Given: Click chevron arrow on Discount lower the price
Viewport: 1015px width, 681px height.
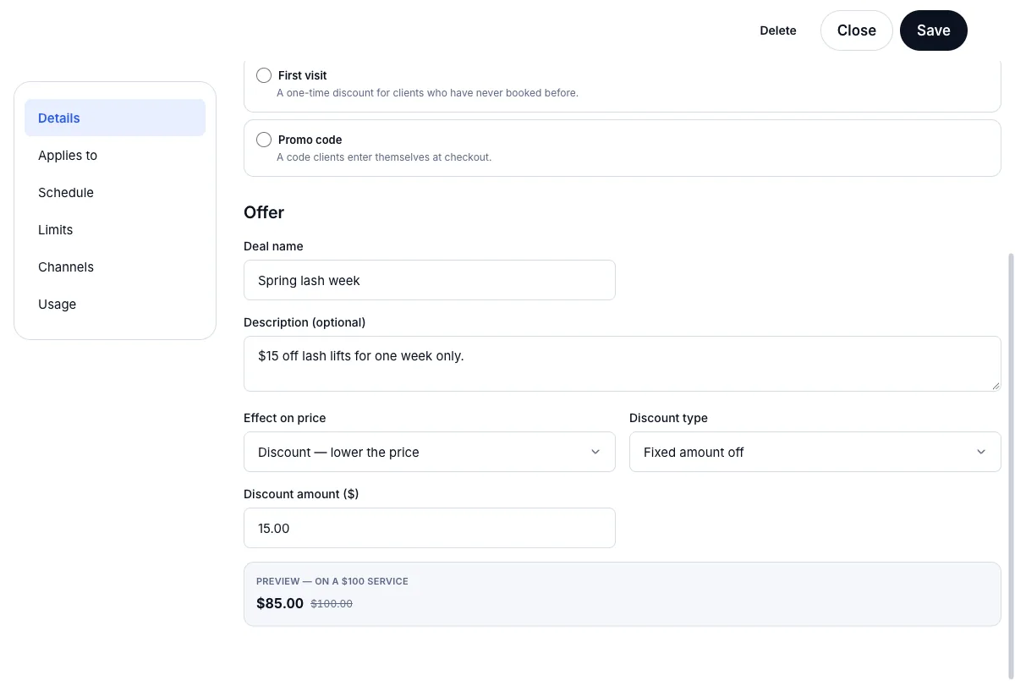Looking at the screenshot, I should coord(595,452).
